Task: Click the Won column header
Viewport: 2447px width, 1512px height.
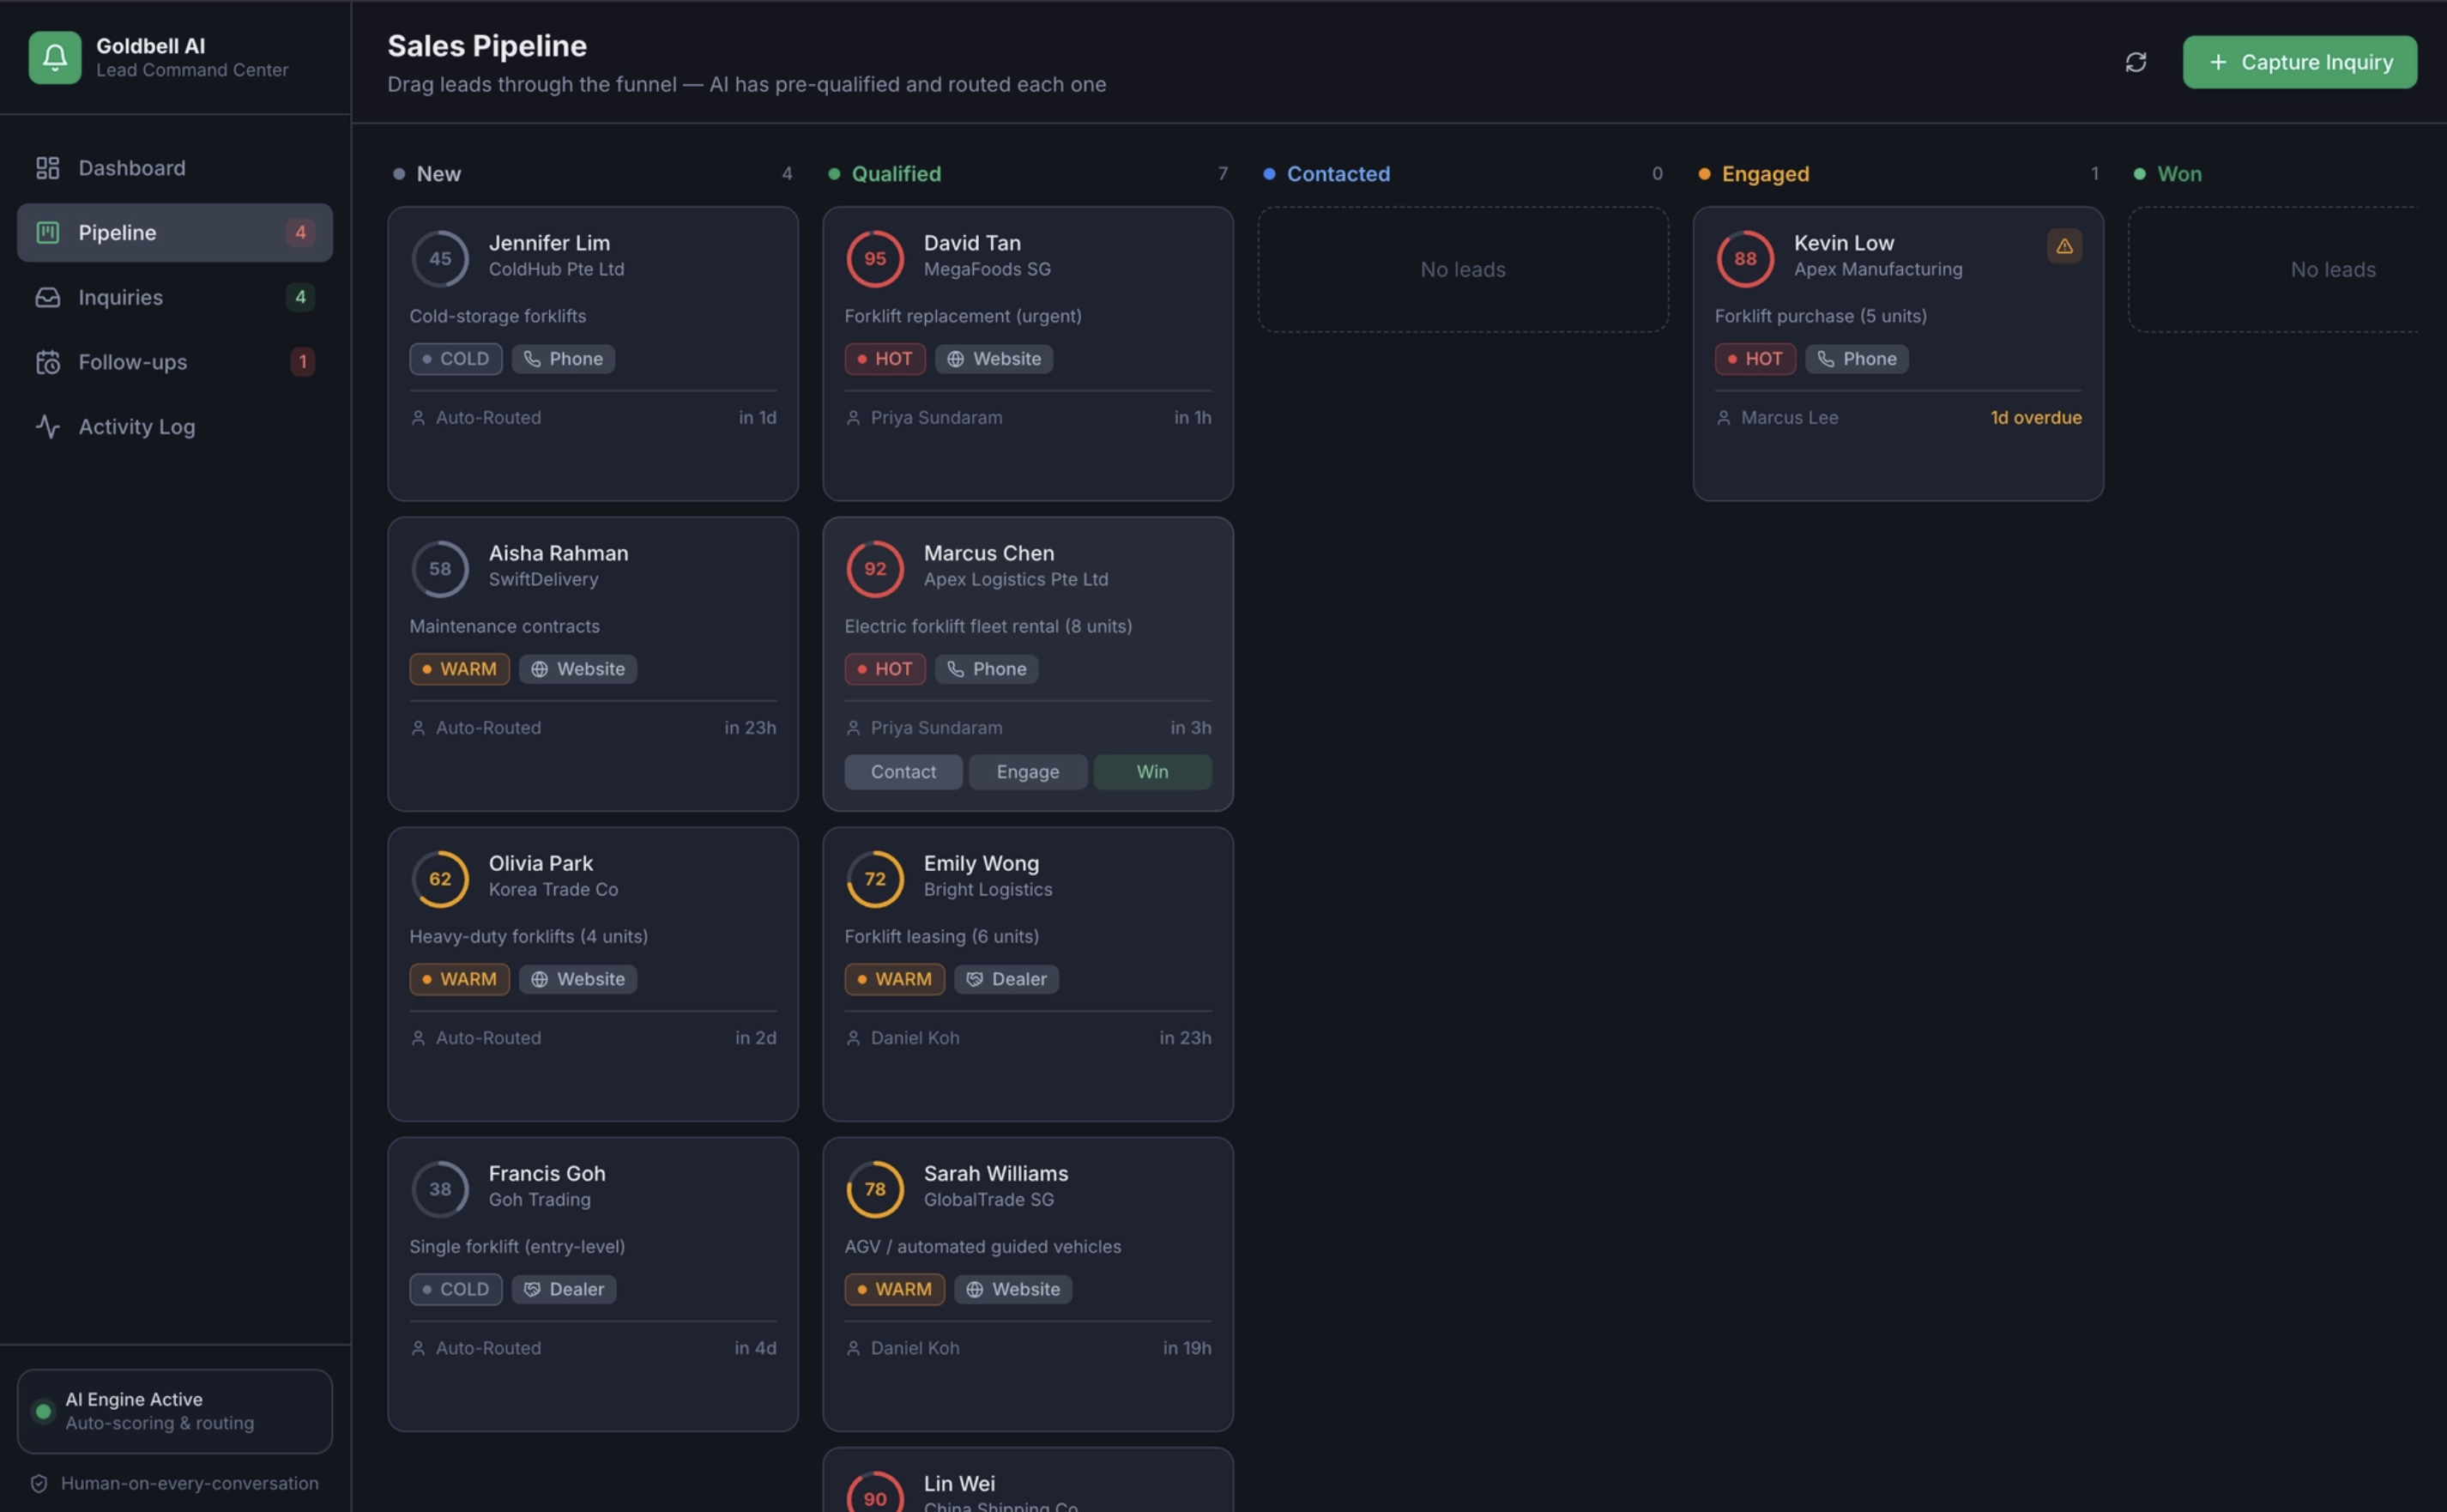Action: [2179, 174]
